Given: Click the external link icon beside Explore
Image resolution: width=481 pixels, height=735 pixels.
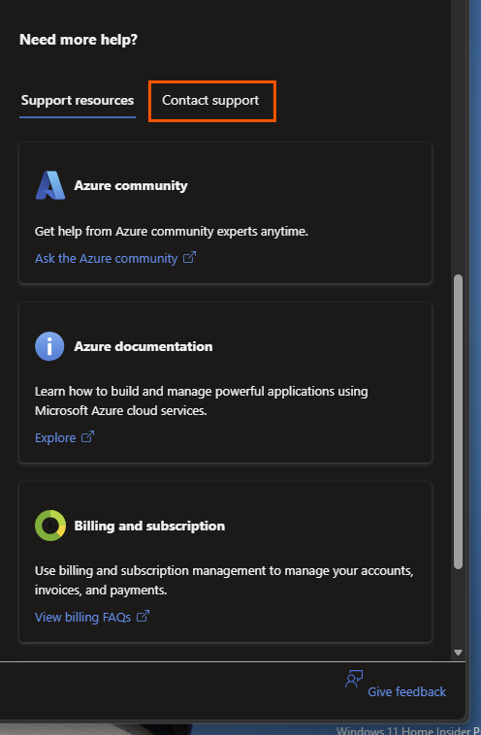Looking at the screenshot, I should pyautogui.click(x=87, y=437).
